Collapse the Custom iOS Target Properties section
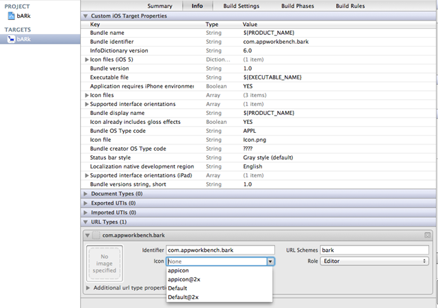The width and height of the screenshot is (438, 308). [x=86, y=16]
